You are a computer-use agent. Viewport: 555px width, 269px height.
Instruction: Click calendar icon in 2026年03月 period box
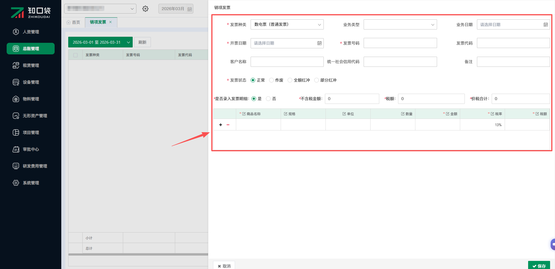tap(190, 9)
